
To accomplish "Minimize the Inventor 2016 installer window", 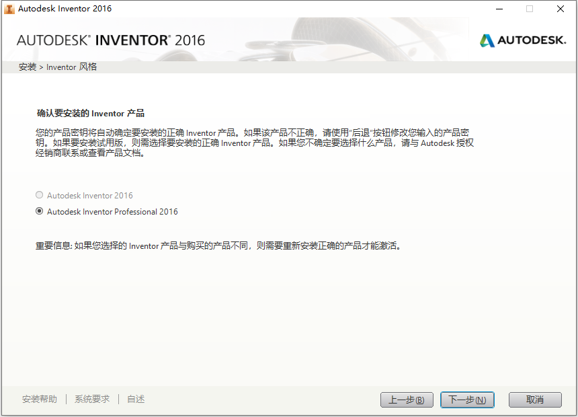I will tap(499, 9).
